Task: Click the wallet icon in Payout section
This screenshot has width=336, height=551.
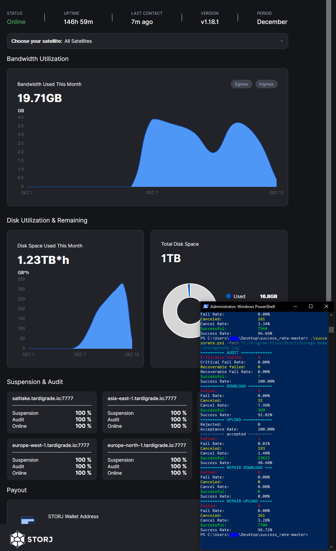Action: (x=28, y=520)
